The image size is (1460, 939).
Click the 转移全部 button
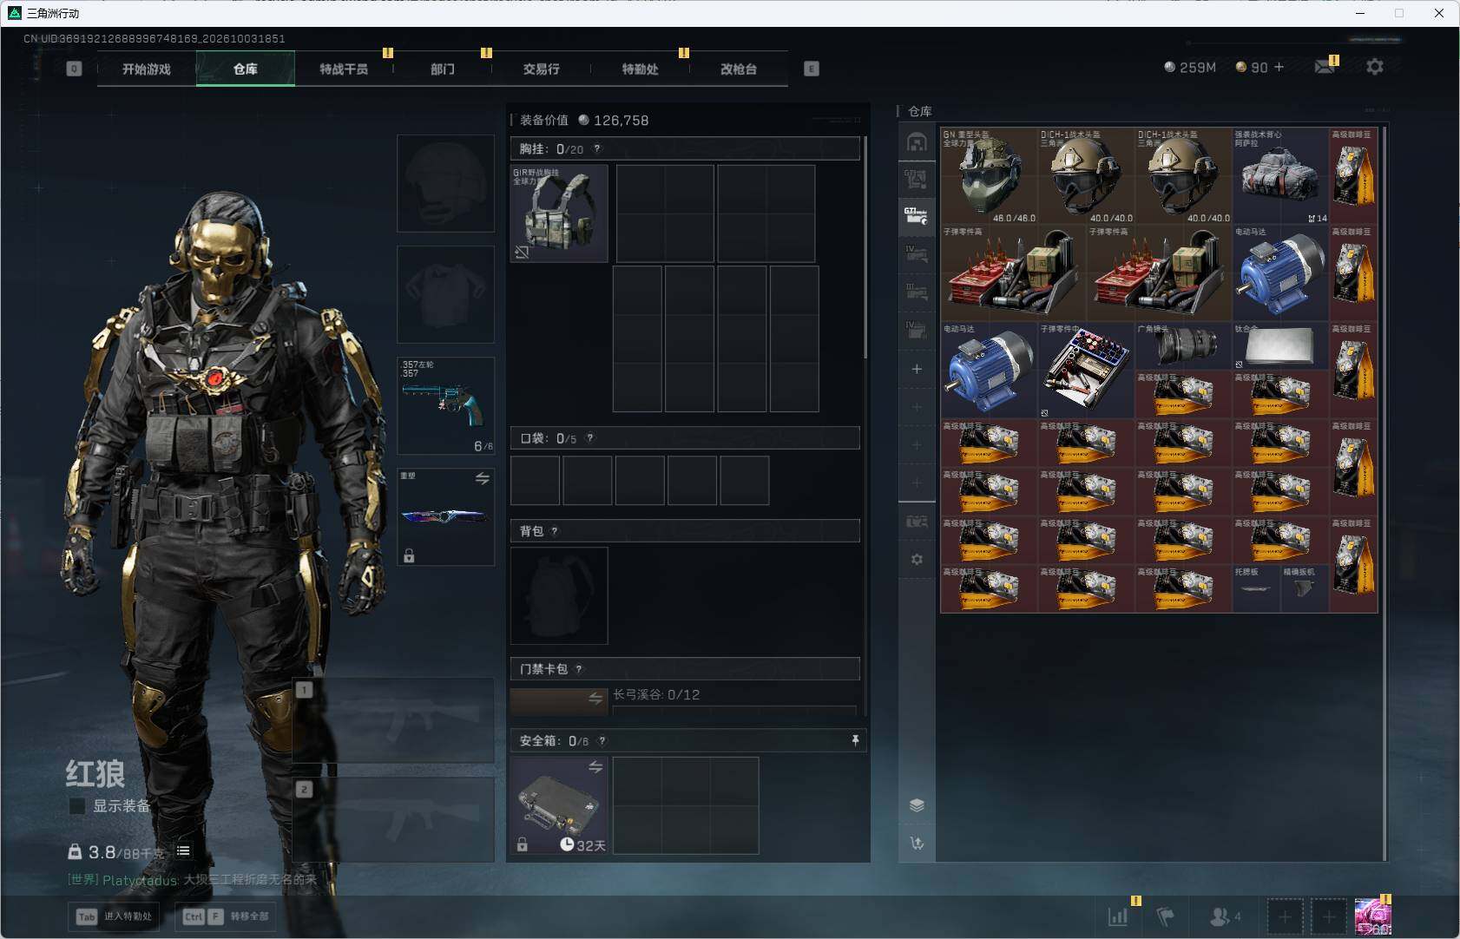[x=227, y=916]
